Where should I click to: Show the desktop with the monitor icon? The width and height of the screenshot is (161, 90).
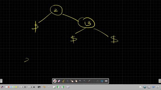153,87
